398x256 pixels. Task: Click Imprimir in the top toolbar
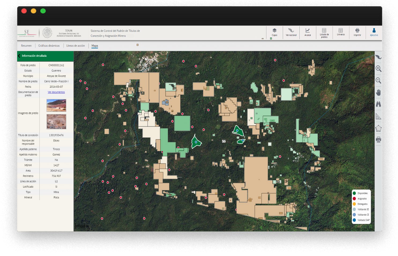[357, 32]
